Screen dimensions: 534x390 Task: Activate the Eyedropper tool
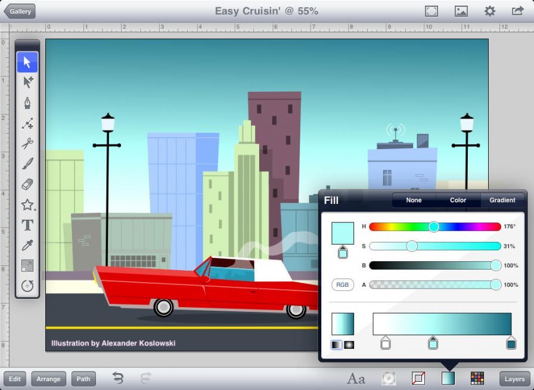27,245
